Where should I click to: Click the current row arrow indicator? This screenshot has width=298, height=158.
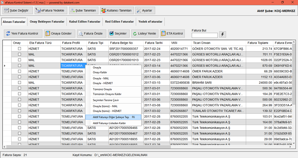pyautogui.click(x=5, y=66)
